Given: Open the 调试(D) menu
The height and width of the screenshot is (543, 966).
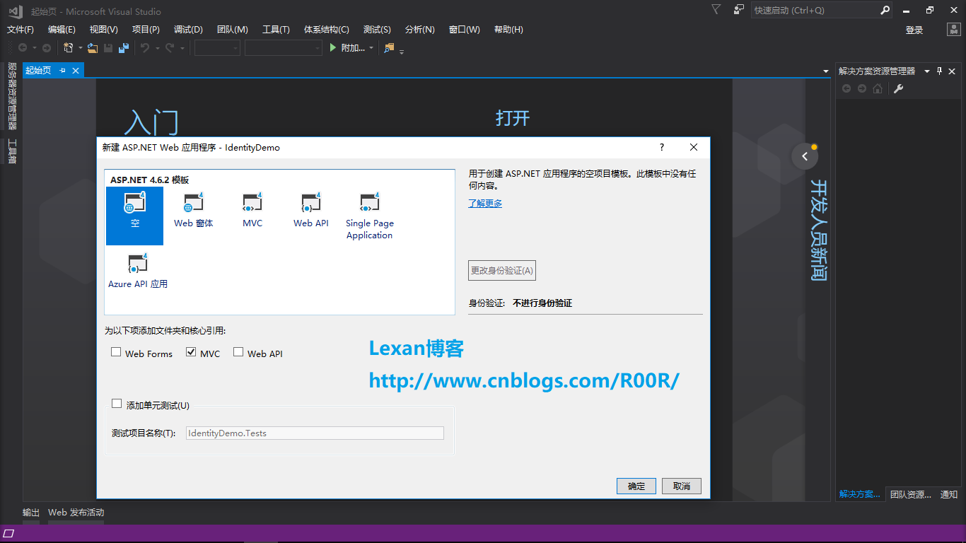Looking at the screenshot, I should (188, 30).
